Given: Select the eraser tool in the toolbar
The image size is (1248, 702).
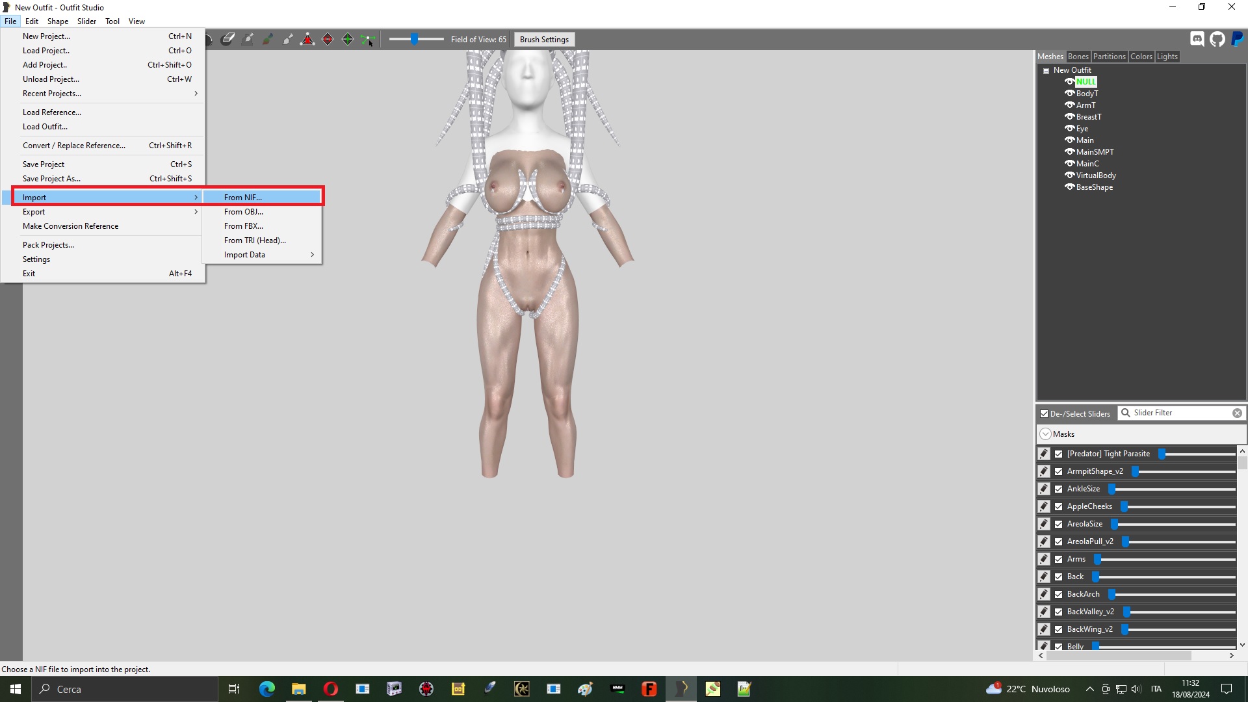Looking at the screenshot, I should click(227, 39).
